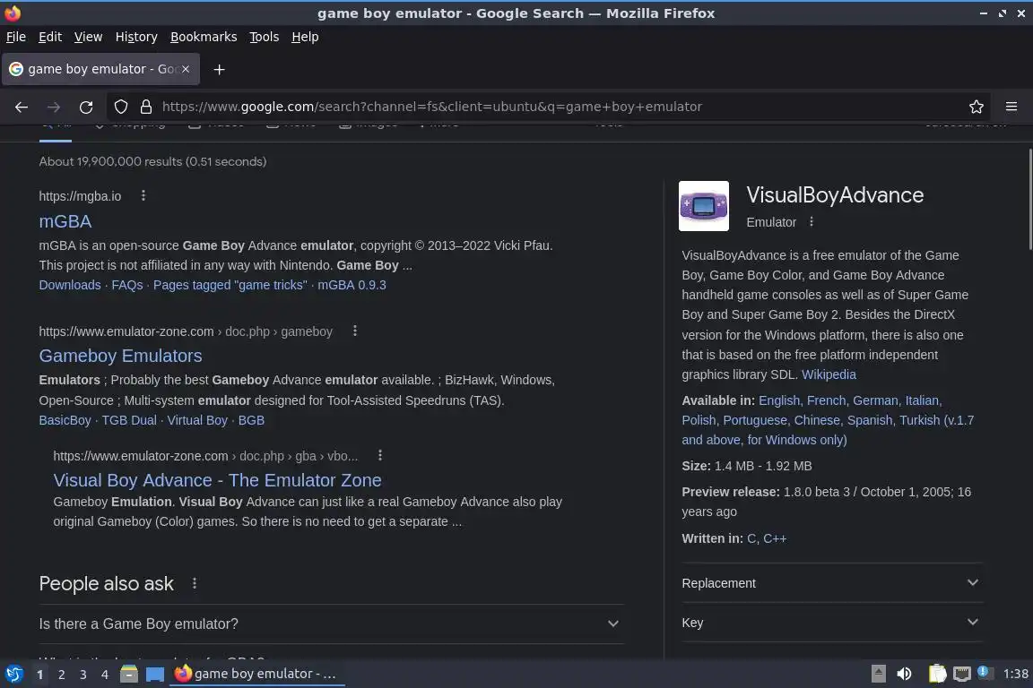The width and height of the screenshot is (1033, 688).
Task: Click the removable media eject tray icon
Action: click(x=878, y=674)
